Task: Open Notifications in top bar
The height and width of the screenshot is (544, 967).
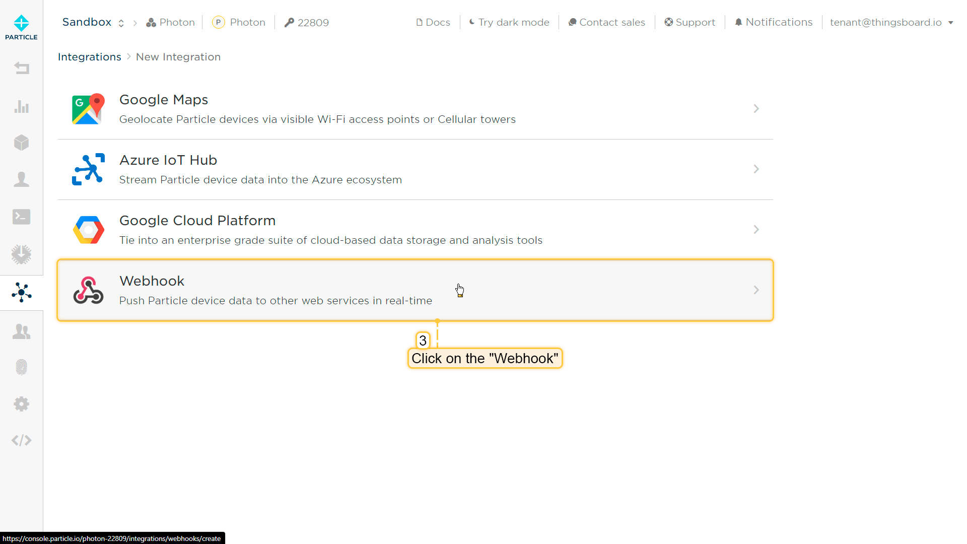Action: pos(774,22)
